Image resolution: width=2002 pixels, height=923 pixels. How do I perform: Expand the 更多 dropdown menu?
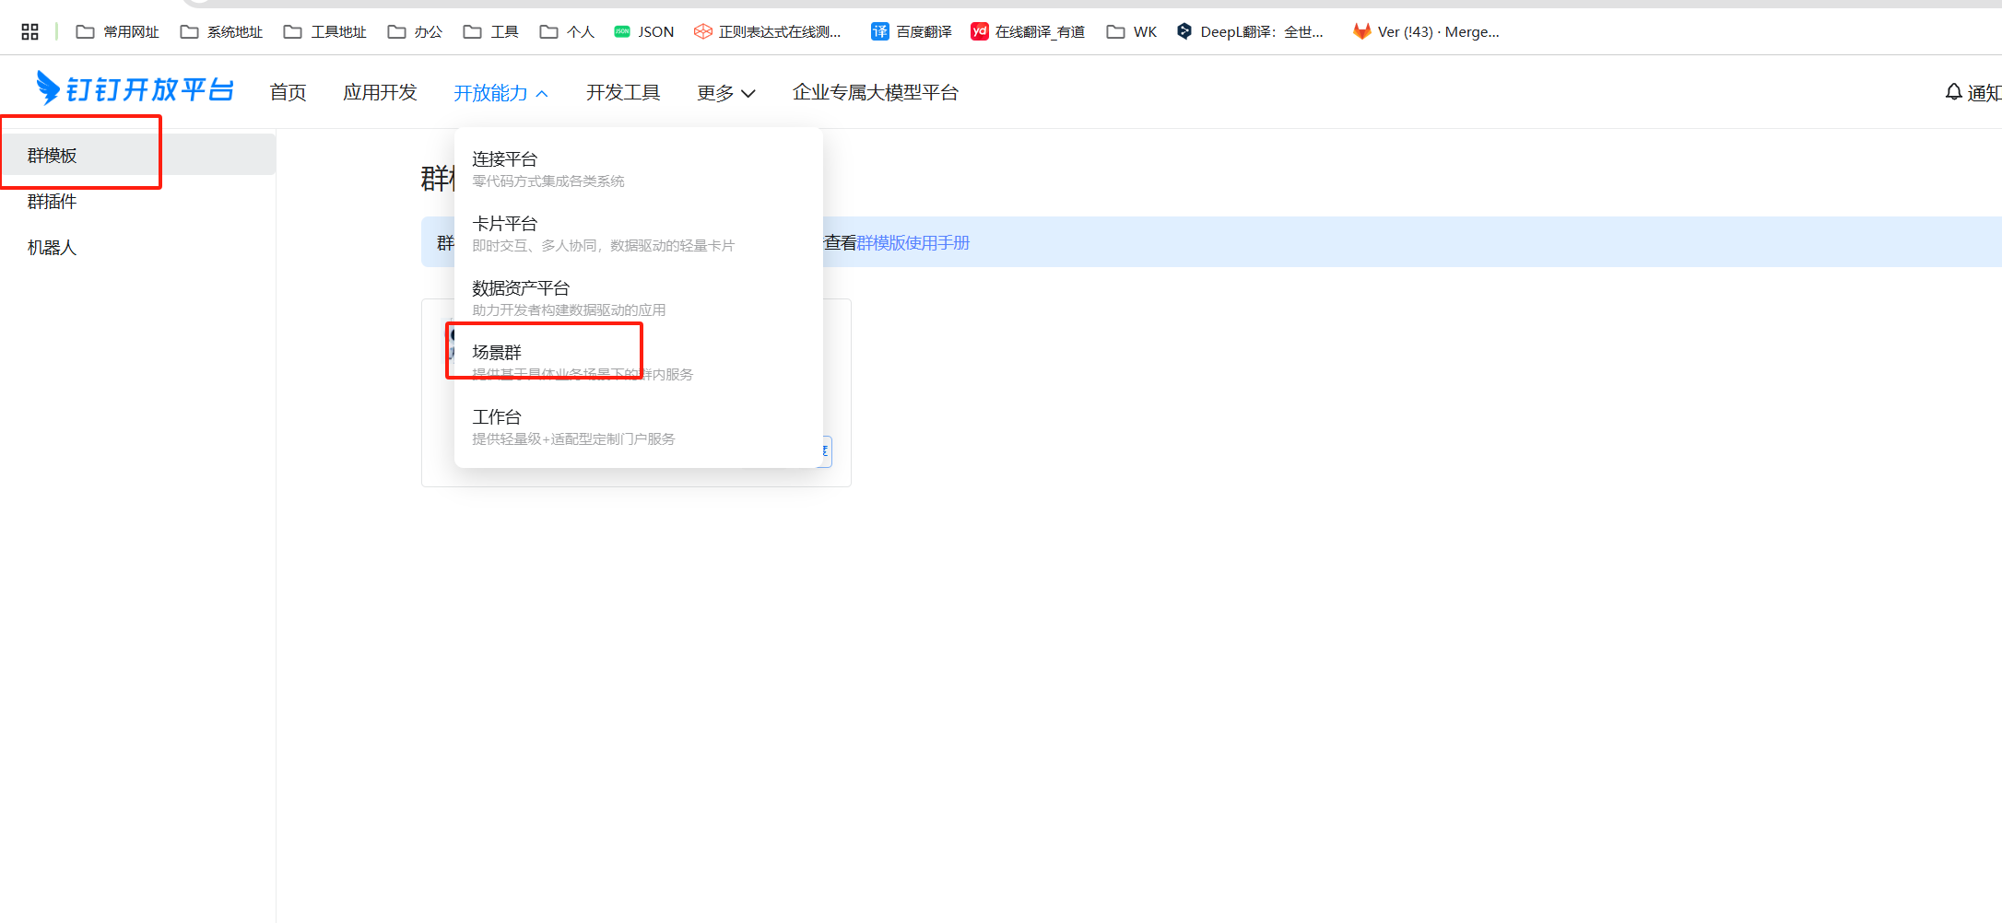click(725, 93)
